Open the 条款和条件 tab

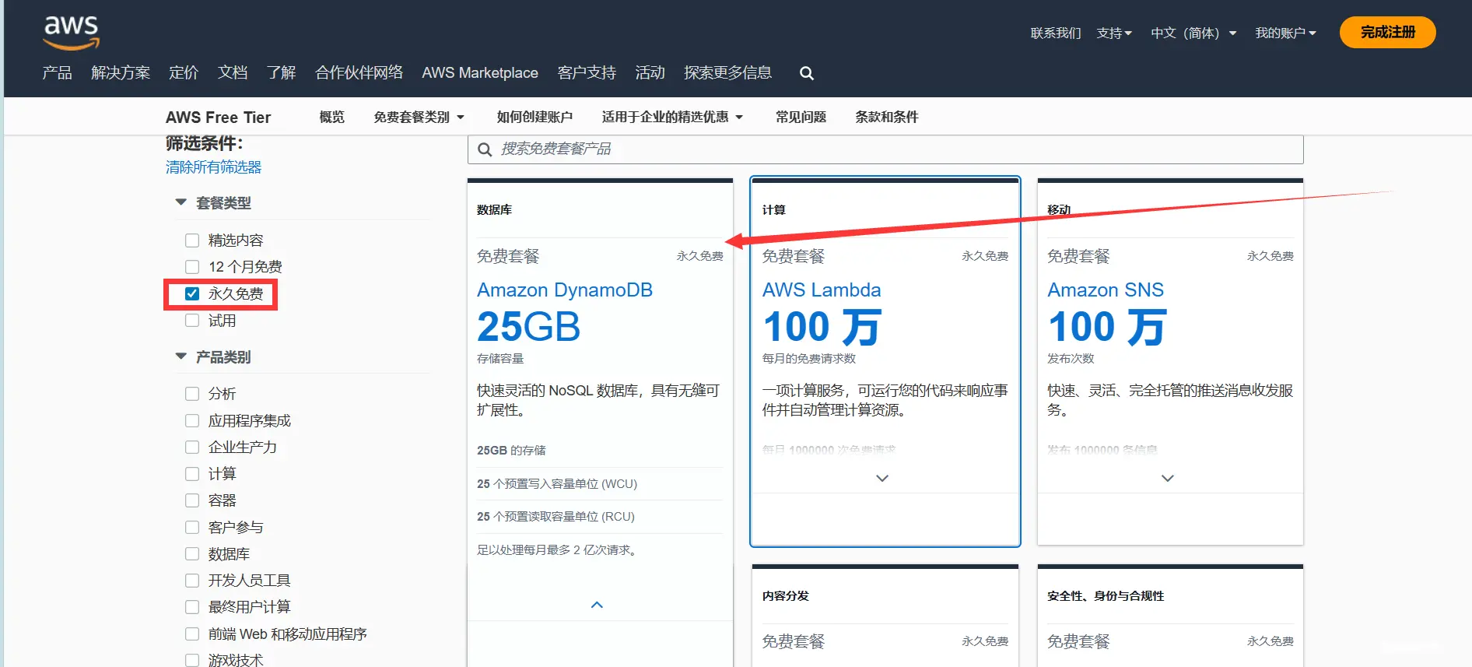(x=886, y=117)
